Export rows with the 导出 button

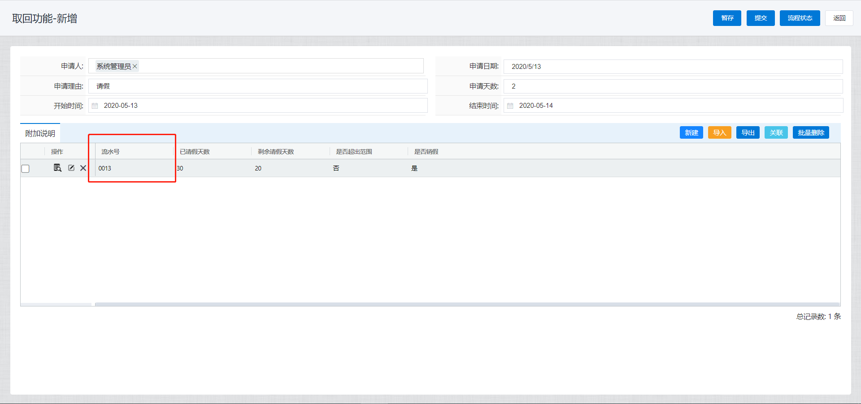tap(748, 132)
